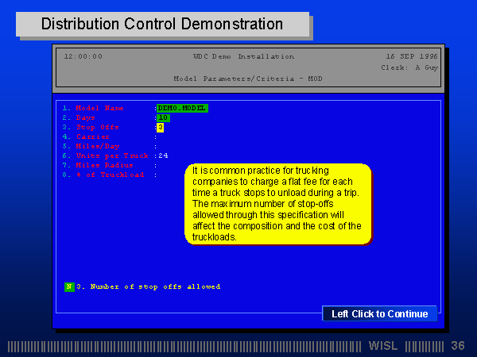
Task: Click the Clerk: A Guy text
Action: (x=409, y=67)
